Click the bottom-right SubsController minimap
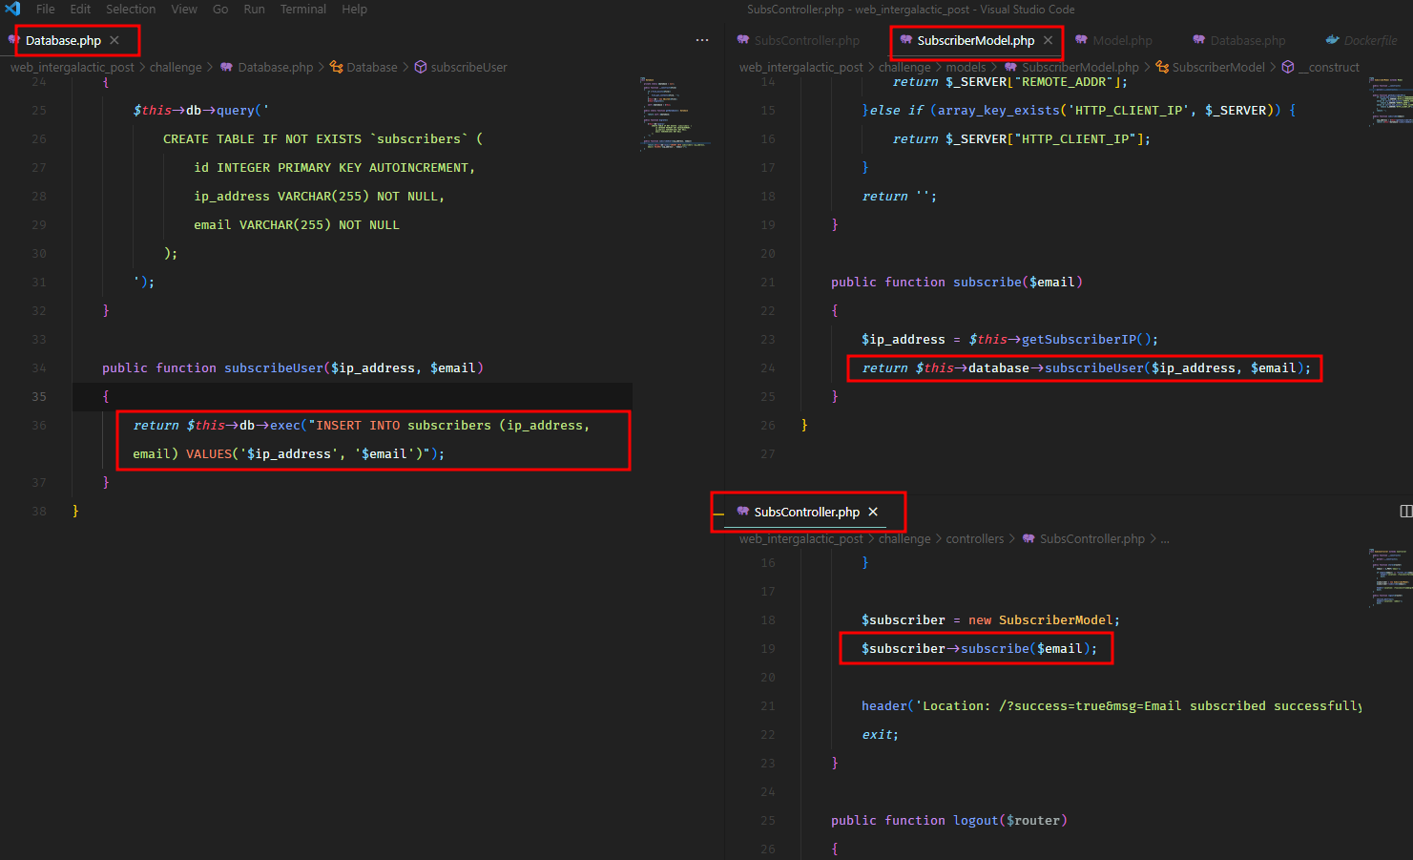The width and height of the screenshot is (1413, 860). [1390, 577]
